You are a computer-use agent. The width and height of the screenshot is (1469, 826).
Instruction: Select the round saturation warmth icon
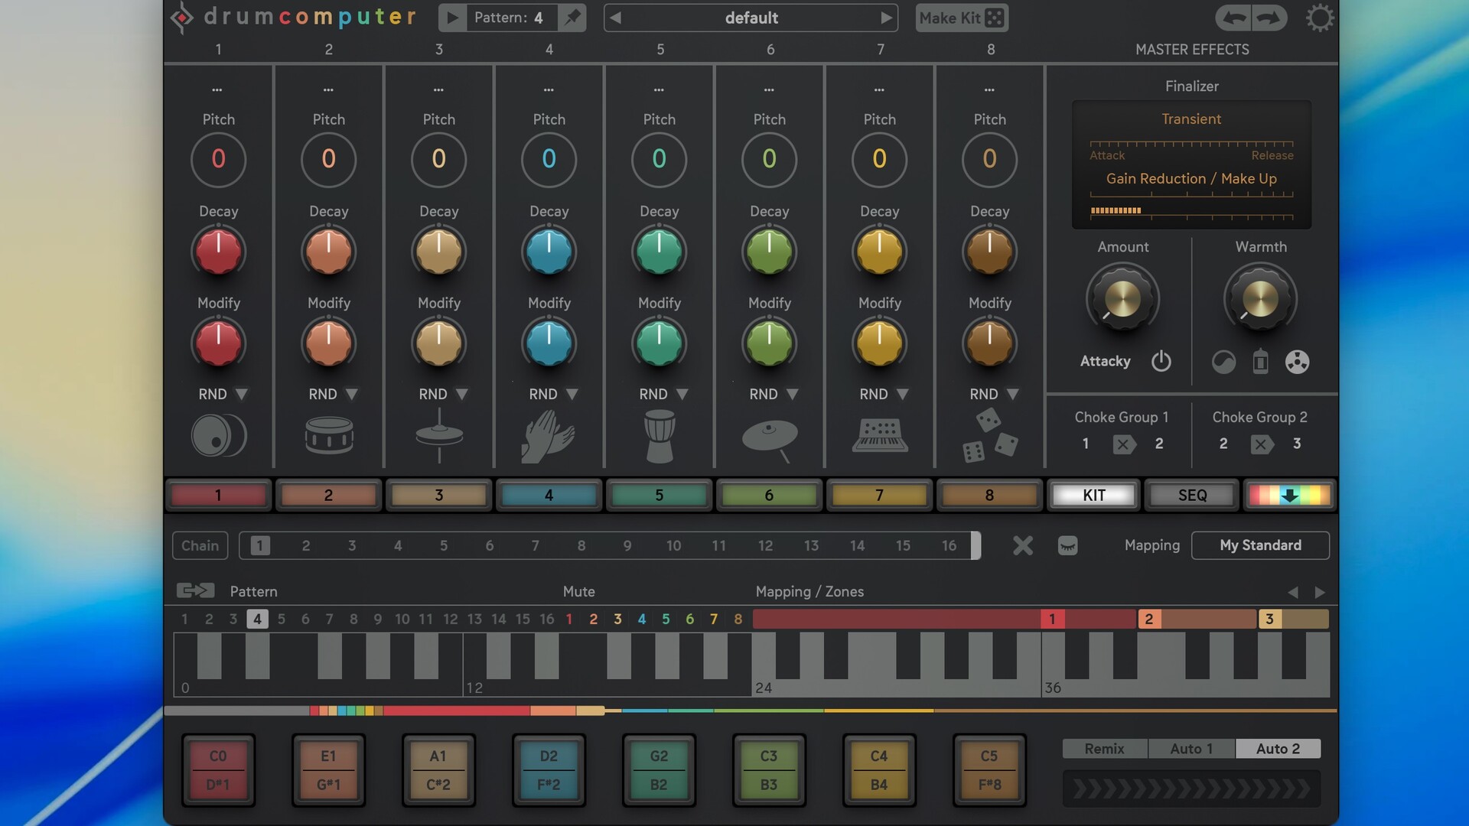1223,362
